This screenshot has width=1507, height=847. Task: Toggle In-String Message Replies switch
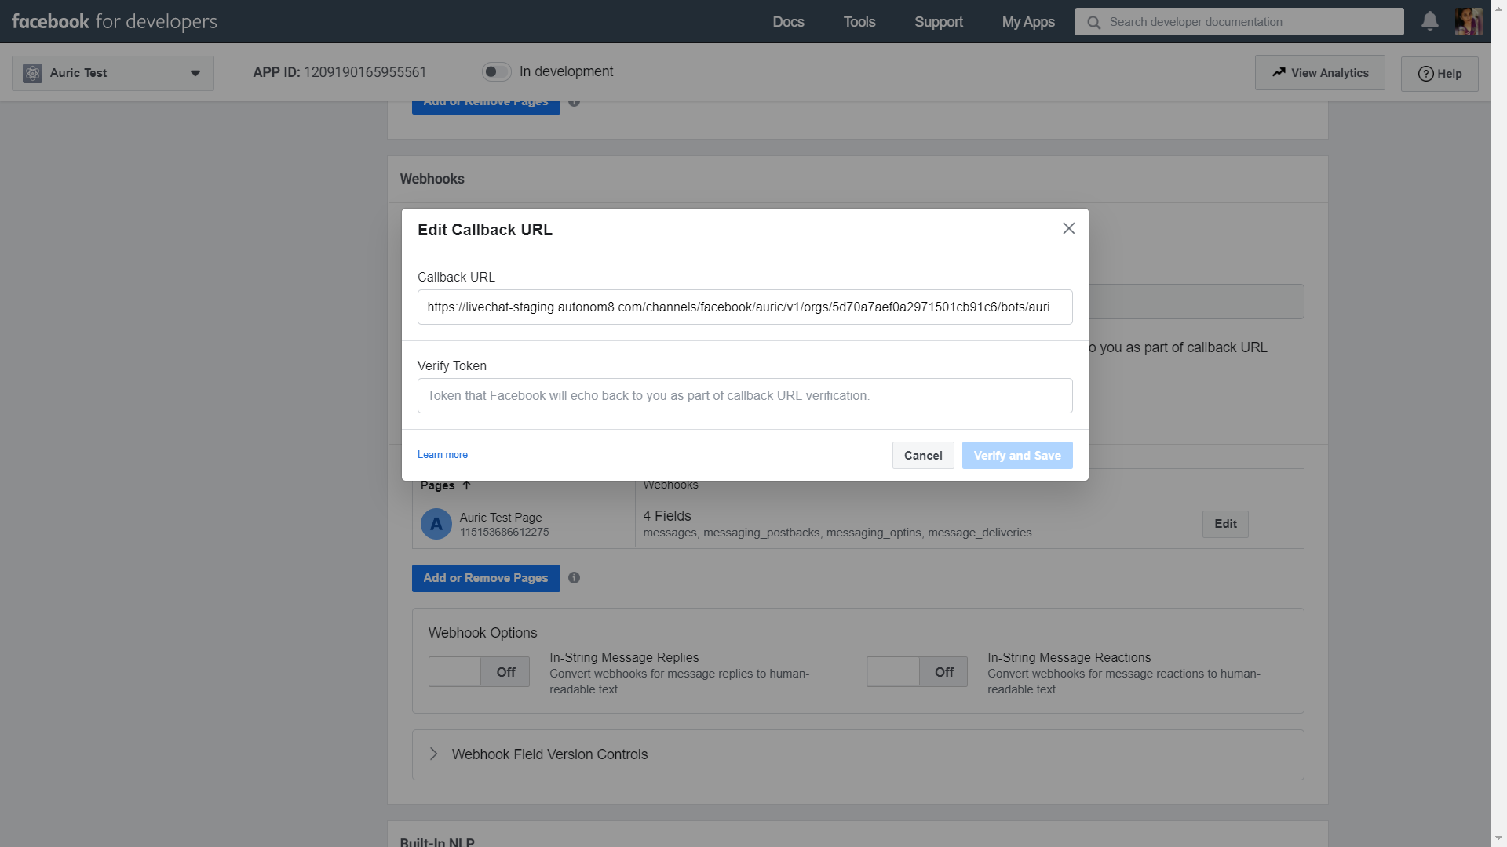click(479, 672)
